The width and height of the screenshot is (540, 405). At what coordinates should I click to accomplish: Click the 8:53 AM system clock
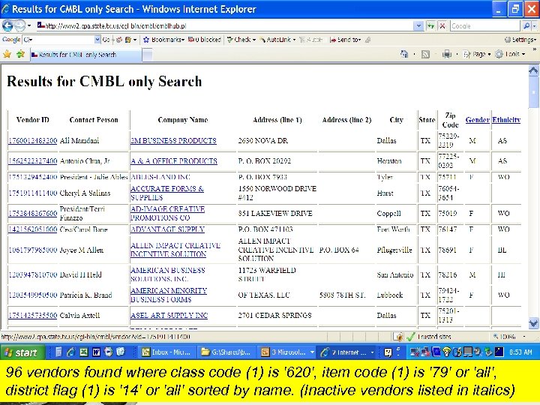520,352
